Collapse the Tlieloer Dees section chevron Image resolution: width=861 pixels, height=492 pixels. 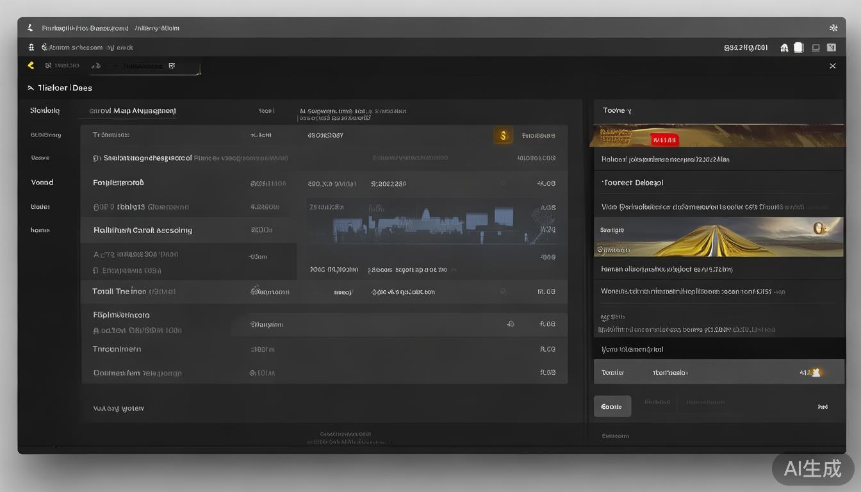[30, 88]
